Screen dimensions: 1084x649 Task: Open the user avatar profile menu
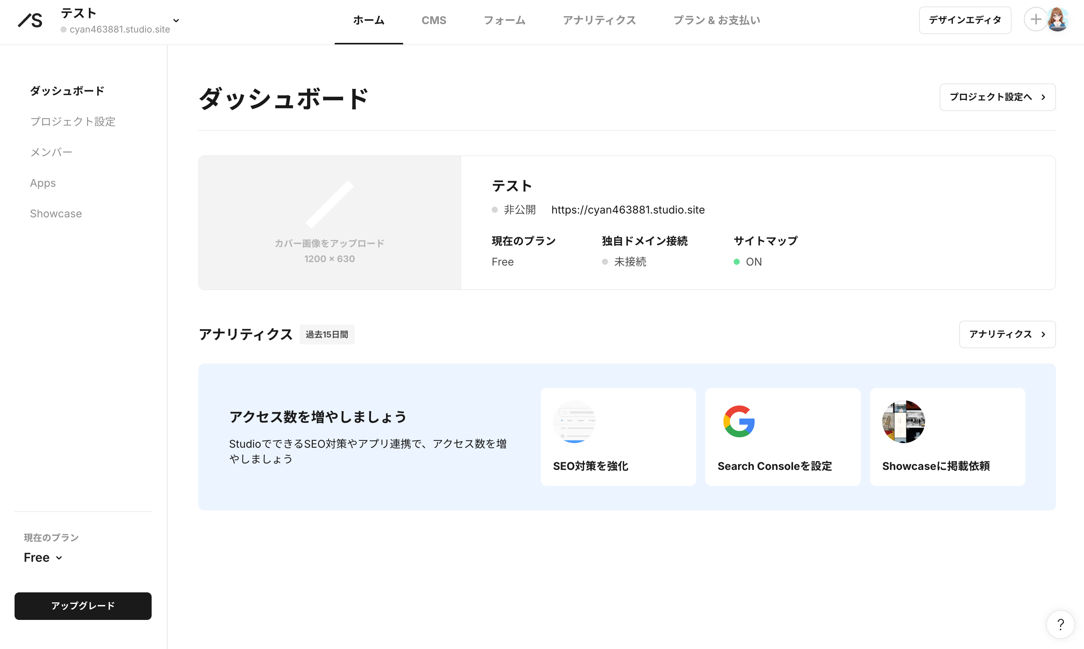1058,20
